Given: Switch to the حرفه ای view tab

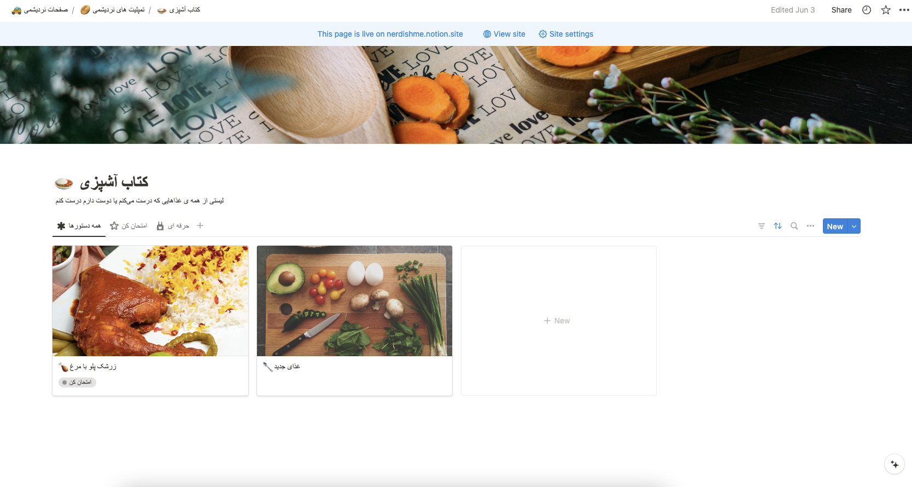Looking at the screenshot, I should (173, 225).
